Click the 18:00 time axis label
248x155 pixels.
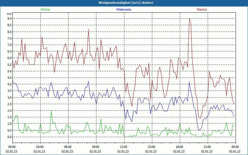click(179, 147)
